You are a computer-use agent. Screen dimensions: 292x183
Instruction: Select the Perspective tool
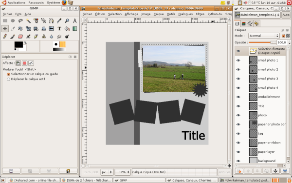(x=44, y=29)
